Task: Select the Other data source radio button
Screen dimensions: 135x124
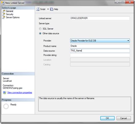Action: [40, 34]
